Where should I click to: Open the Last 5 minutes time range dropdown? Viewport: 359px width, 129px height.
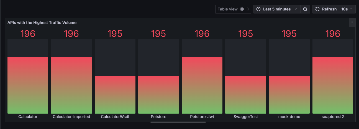coord(277,9)
